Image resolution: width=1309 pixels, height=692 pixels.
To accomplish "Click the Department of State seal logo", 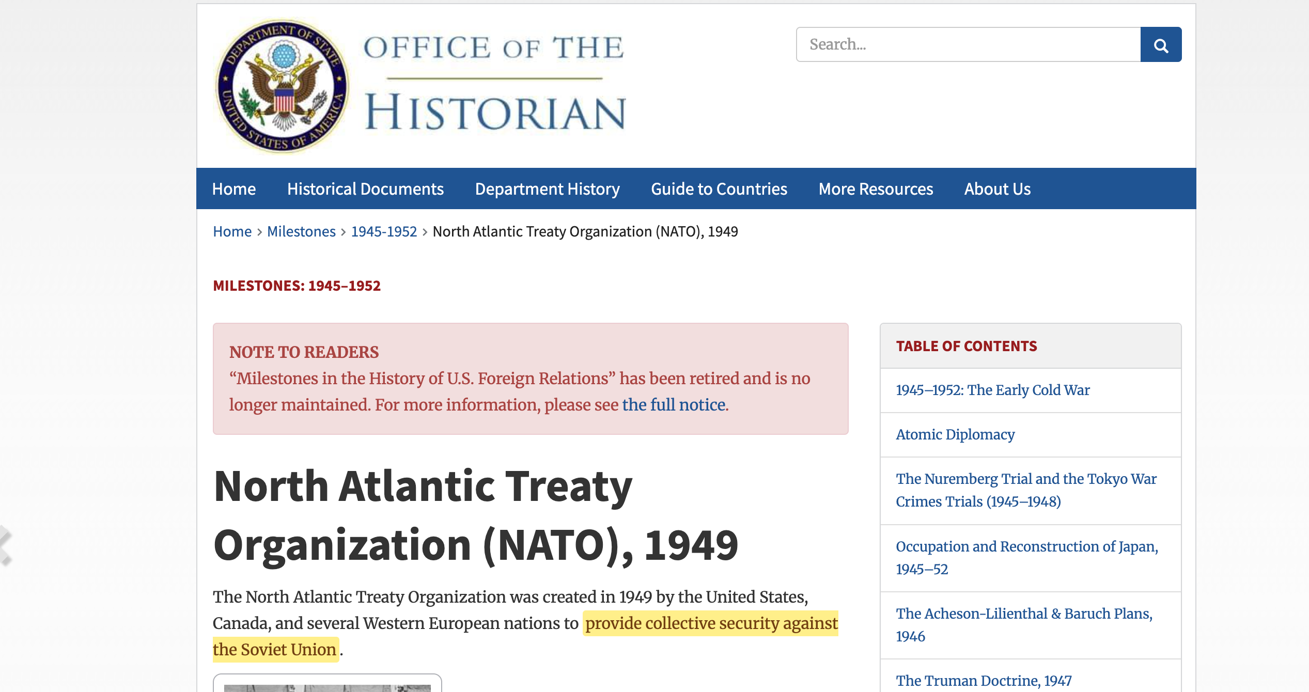I will click(x=282, y=86).
